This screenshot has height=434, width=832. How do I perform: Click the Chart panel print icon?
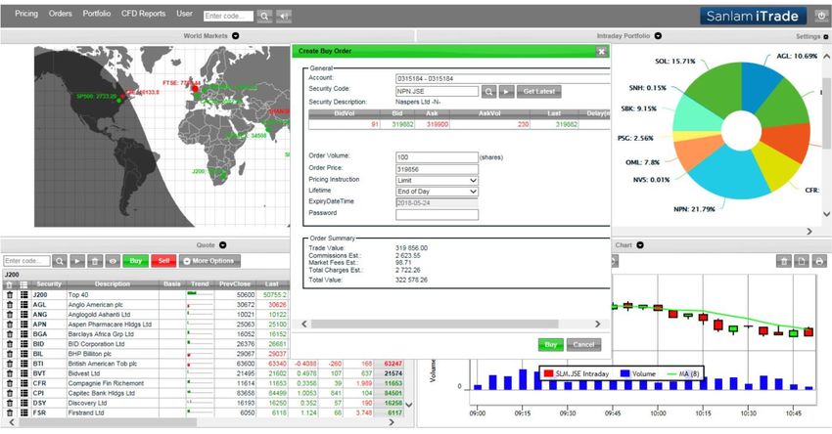click(820, 261)
